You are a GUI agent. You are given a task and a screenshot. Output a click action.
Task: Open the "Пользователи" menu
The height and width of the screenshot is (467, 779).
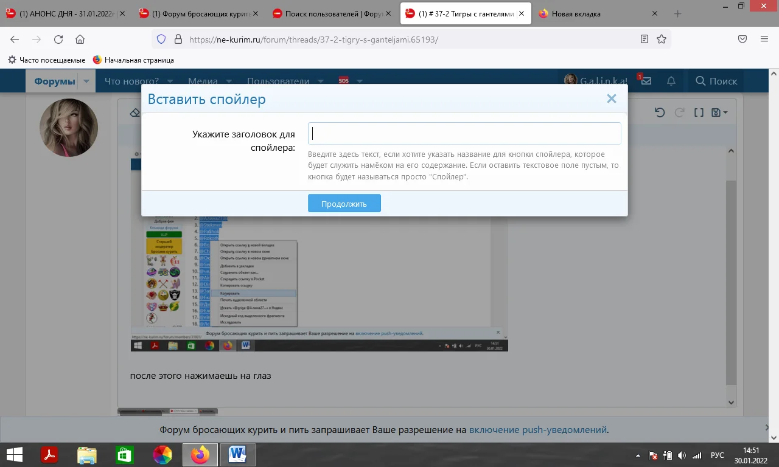tap(277, 81)
